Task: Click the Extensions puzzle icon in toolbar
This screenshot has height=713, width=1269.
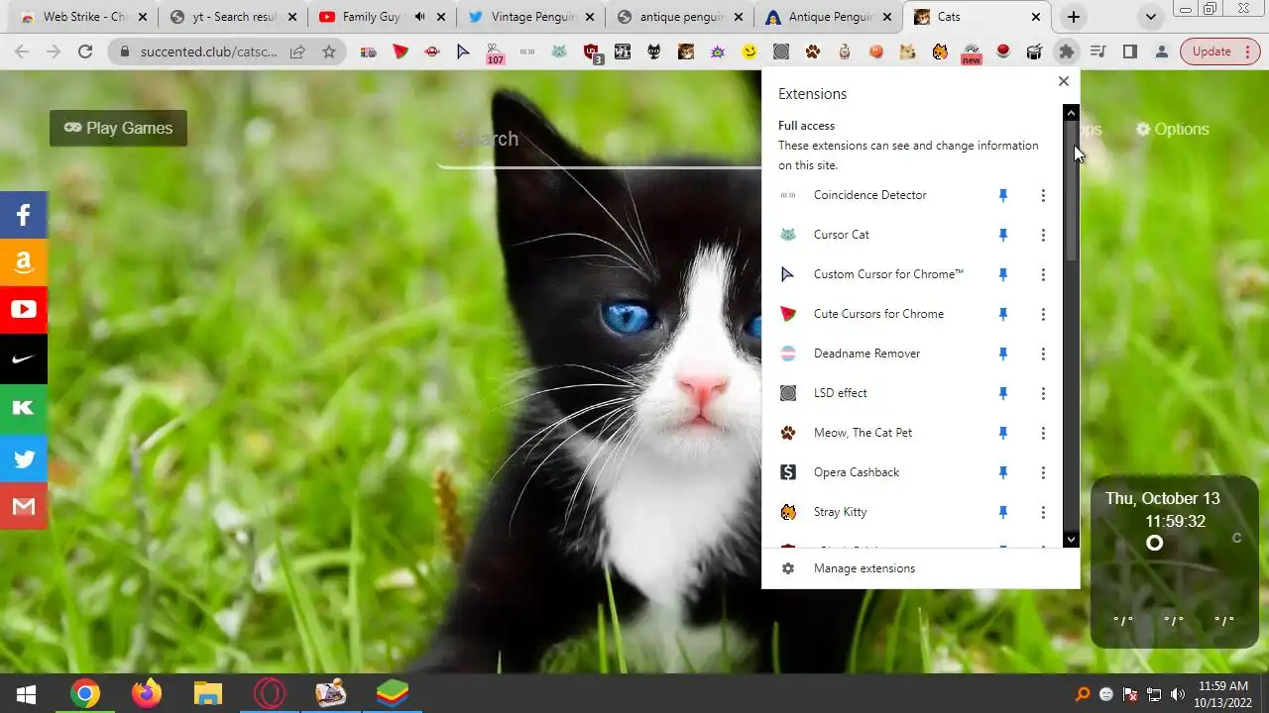Action: 1067,51
